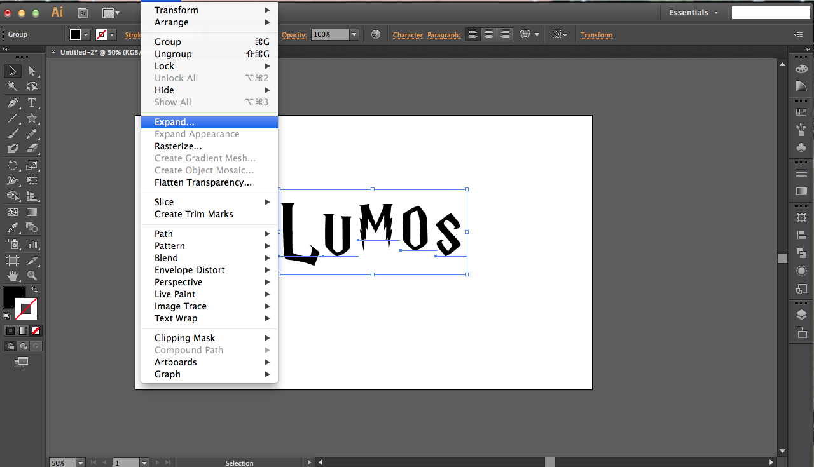Select the Selection tool (black arrow)
Image resolution: width=814 pixels, height=467 pixels.
(x=13, y=71)
